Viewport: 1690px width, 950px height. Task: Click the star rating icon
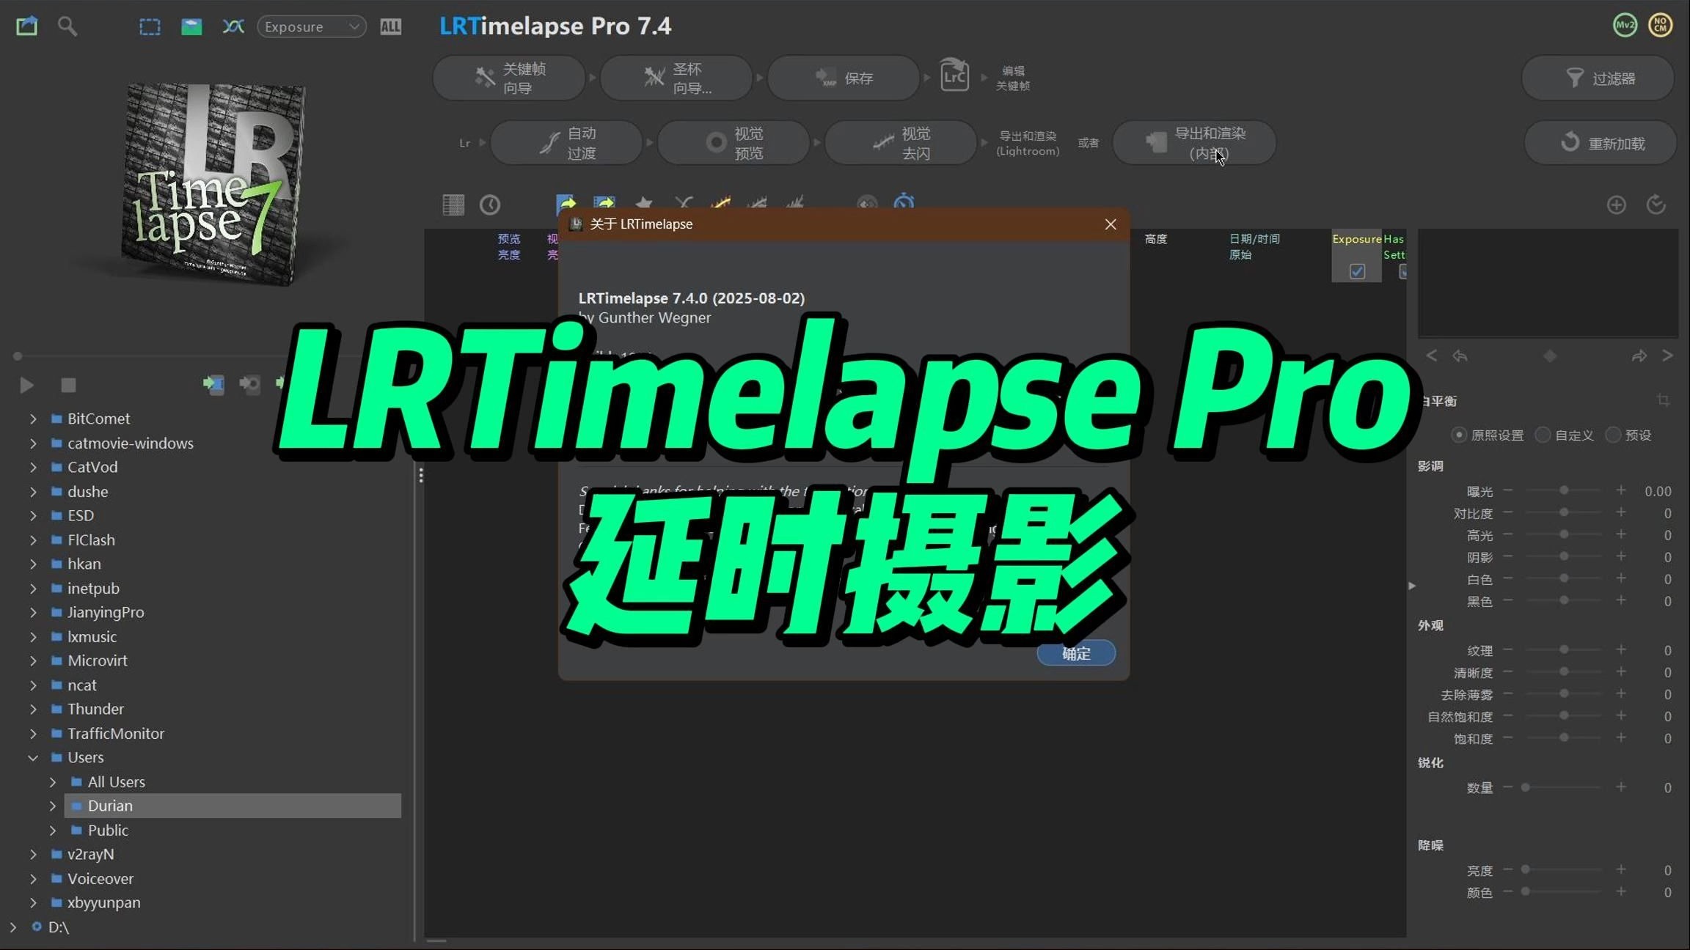pyautogui.click(x=644, y=203)
